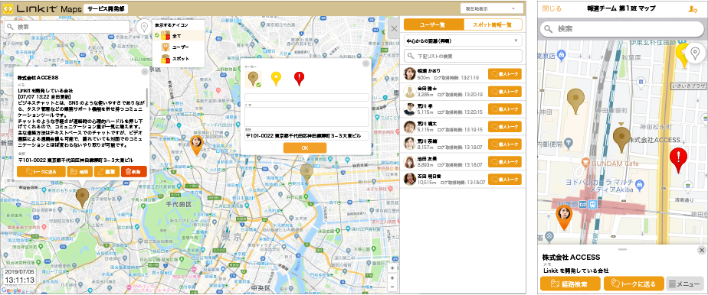The width and height of the screenshot is (708, 295).
Task: Click the サービス開発部 group label
Action: [106, 8]
